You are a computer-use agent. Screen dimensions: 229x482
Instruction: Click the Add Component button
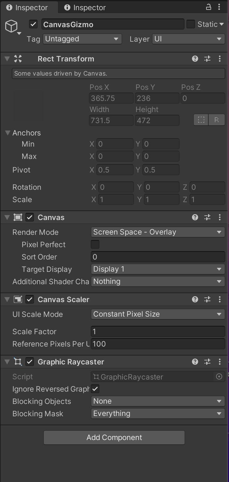[x=114, y=438]
